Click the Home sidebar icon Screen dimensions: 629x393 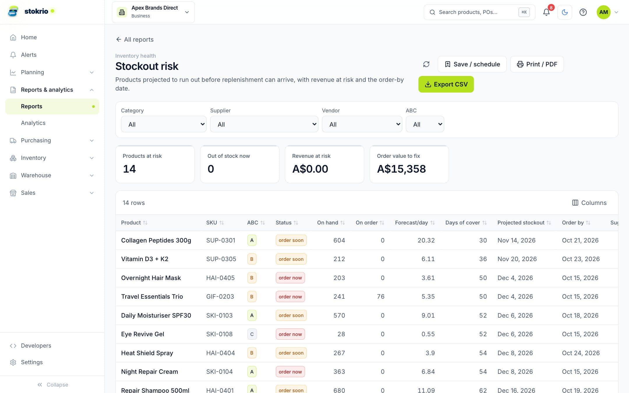tap(13, 37)
